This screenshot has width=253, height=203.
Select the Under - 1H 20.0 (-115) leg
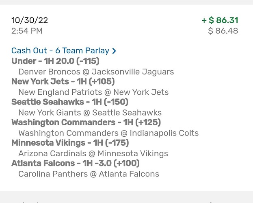coord(55,61)
